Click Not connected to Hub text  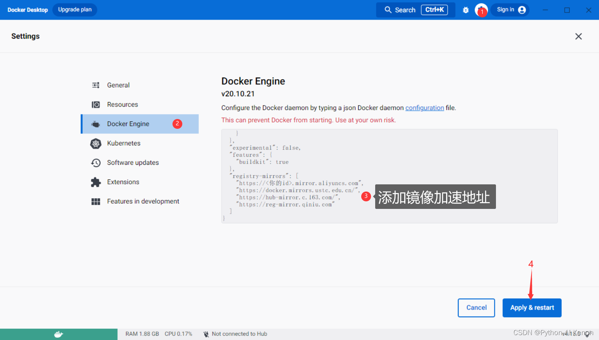(x=240, y=334)
